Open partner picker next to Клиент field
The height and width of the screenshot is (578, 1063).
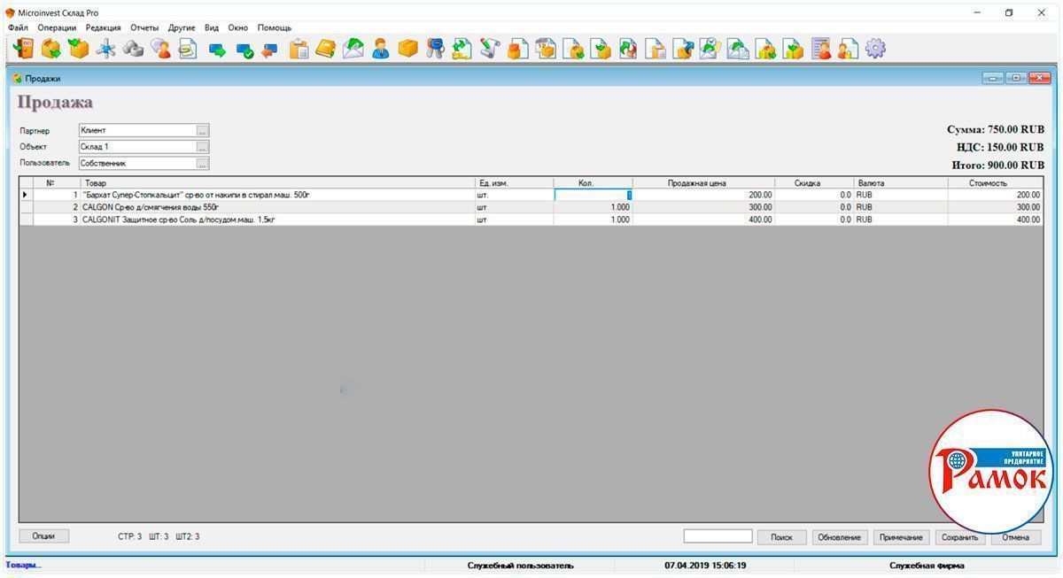203,131
